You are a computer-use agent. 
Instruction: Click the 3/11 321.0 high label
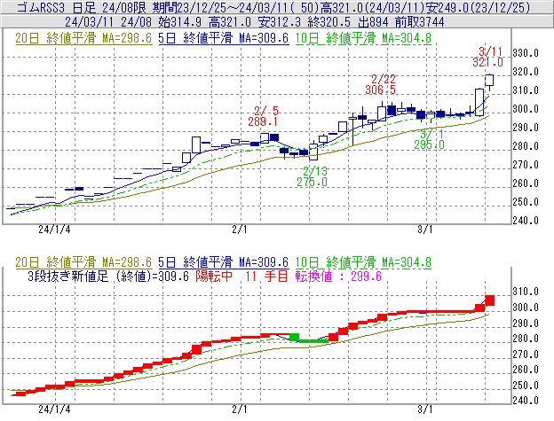point(488,57)
